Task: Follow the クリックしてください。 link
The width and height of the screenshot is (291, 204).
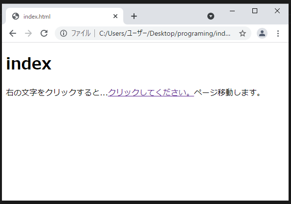Action: [x=151, y=92]
